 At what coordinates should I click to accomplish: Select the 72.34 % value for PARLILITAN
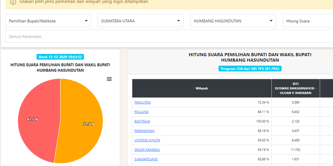(x=263, y=102)
